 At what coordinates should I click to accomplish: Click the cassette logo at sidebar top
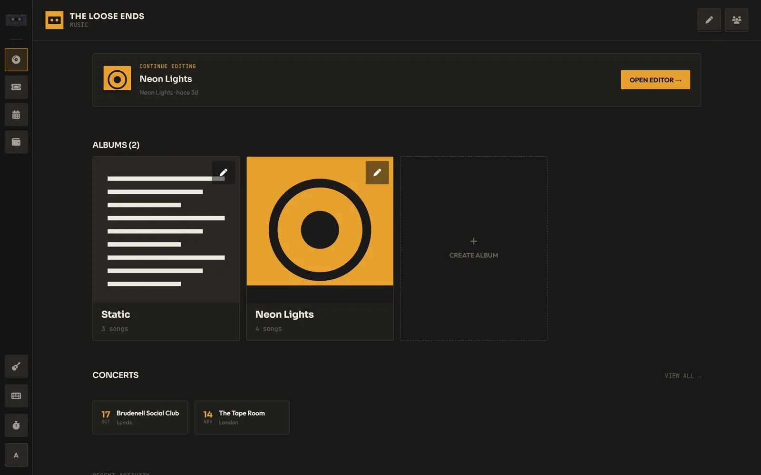(x=16, y=20)
